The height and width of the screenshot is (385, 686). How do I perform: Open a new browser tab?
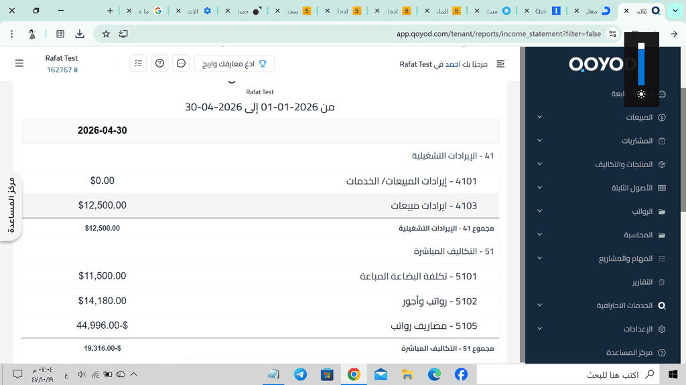[110, 11]
